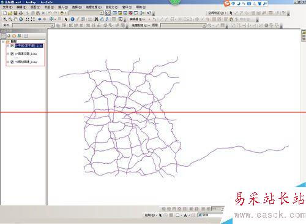Open the 空间校正 dropdown menu
This screenshot has height=224, width=306.
pyautogui.click(x=217, y=13)
